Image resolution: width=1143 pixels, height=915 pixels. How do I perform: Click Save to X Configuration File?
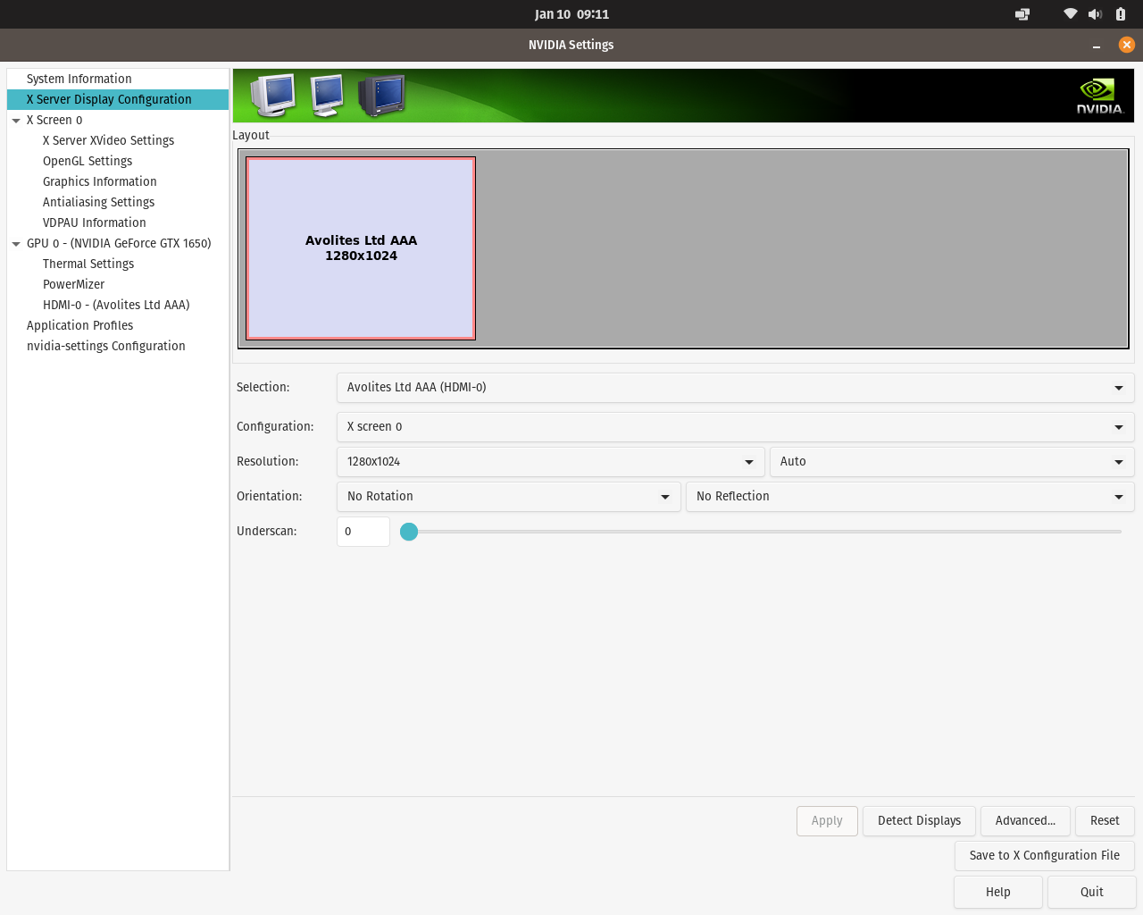[1044, 855]
